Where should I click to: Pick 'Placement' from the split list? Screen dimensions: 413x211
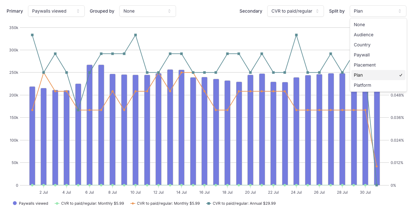coord(378,65)
